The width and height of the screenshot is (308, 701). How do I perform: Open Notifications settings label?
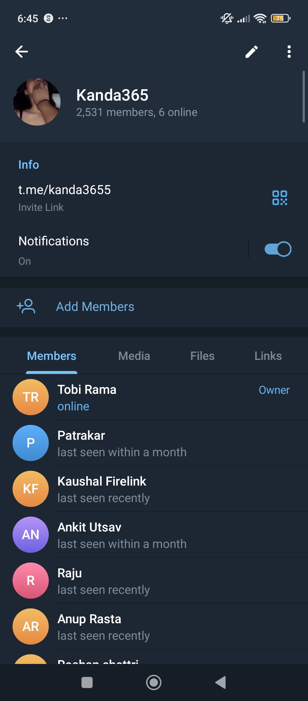(x=54, y=242)
